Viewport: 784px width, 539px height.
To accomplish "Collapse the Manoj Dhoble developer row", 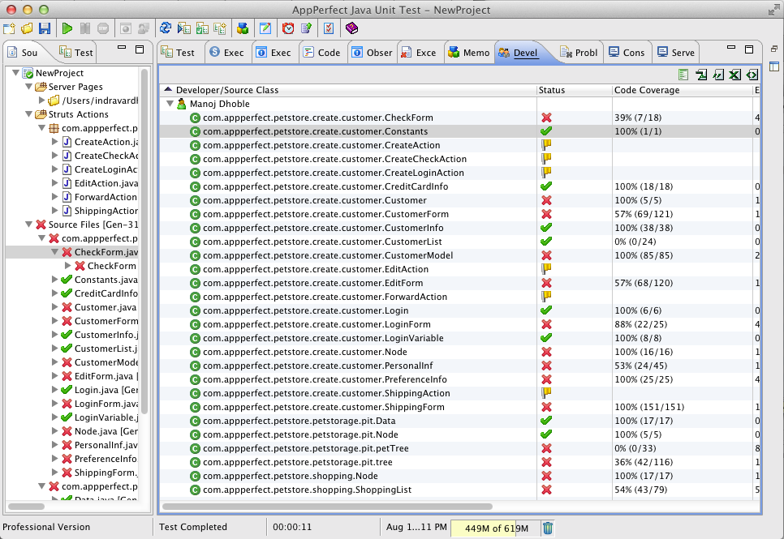I will (x=170, y=104).
